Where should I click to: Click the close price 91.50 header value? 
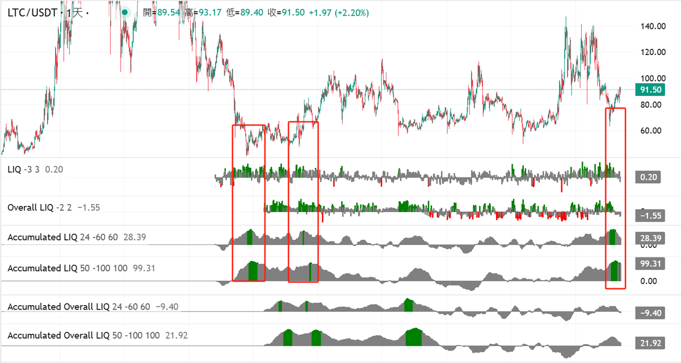click(x=292, y=12)
